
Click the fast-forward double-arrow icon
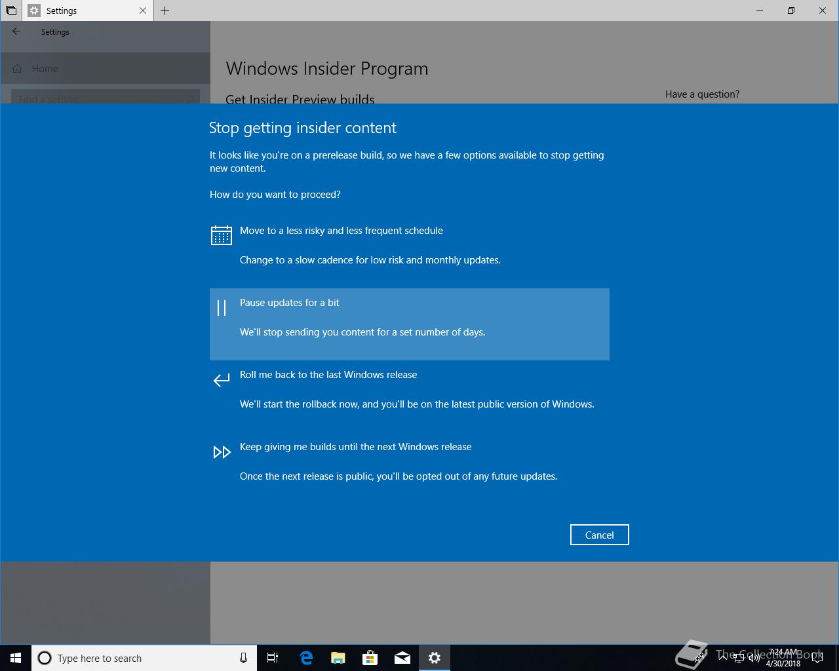tap(222, 452)
